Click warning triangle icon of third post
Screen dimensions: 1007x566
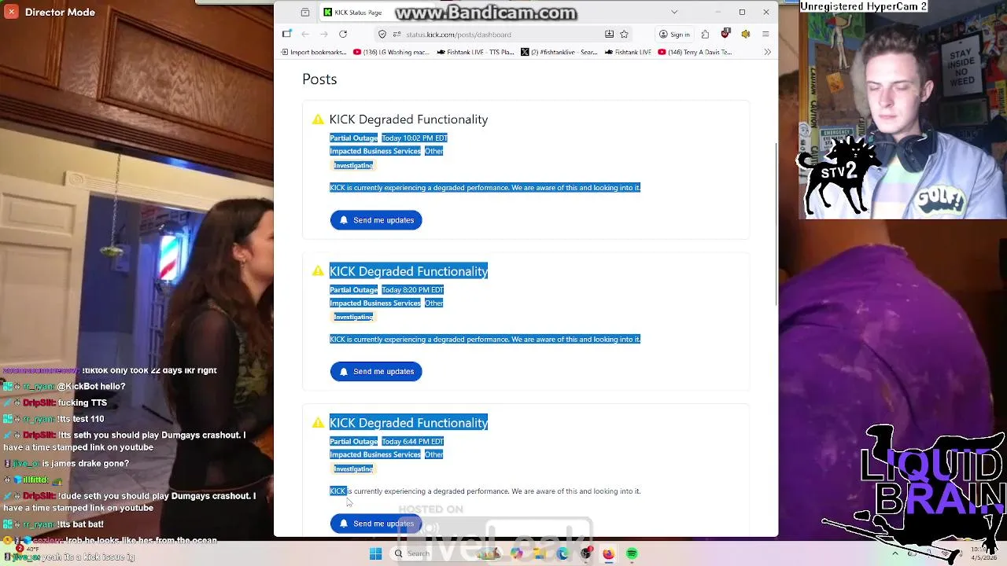tap(318, 423)
